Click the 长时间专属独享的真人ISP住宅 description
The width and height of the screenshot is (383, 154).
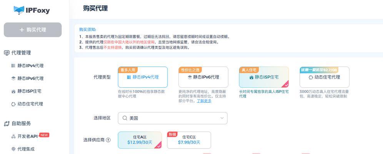264,94
